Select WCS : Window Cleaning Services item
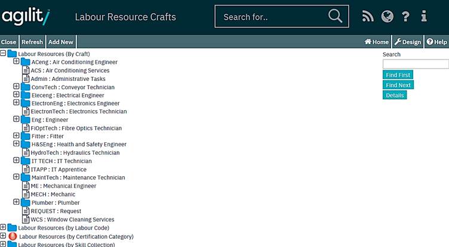Viewport: 449px width, 247px height. (72, 219)
